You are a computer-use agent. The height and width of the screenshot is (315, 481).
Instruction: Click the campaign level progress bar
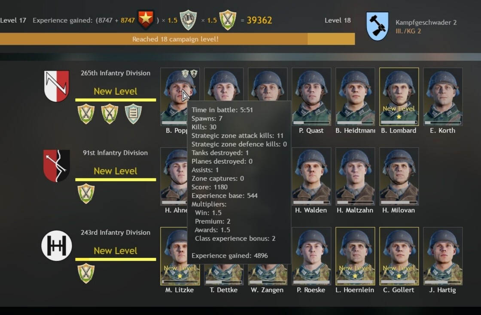point(177,39)
